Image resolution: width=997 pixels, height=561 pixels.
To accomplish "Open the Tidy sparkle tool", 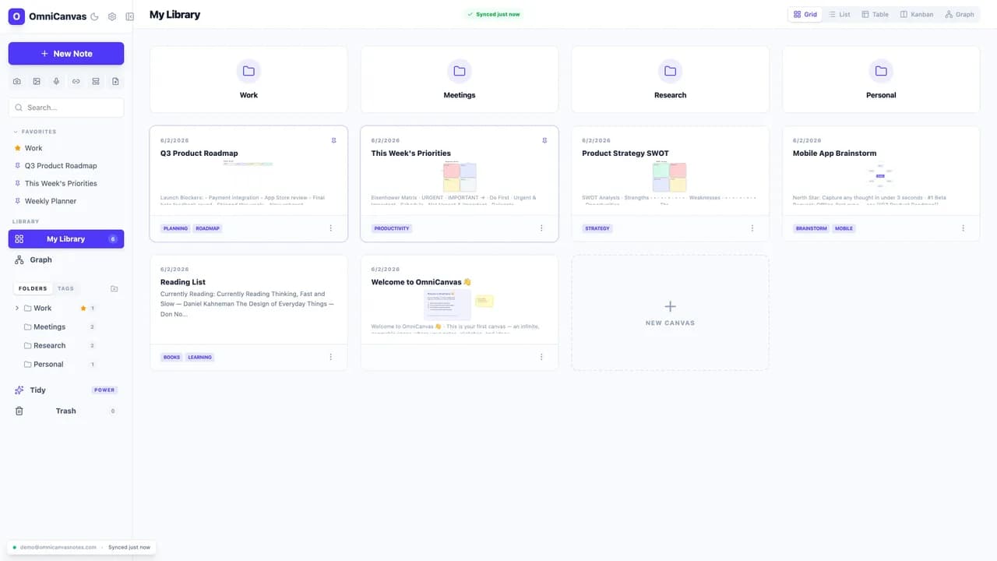I will [66, 390].
